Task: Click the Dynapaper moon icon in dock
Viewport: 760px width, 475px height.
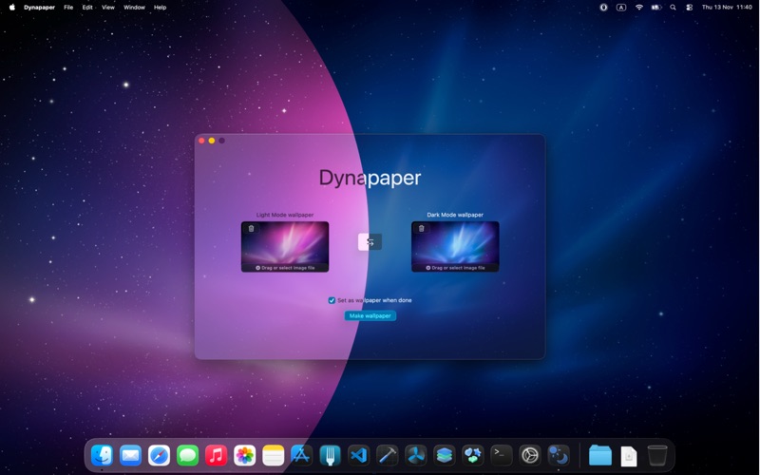Action: (559, 456)
